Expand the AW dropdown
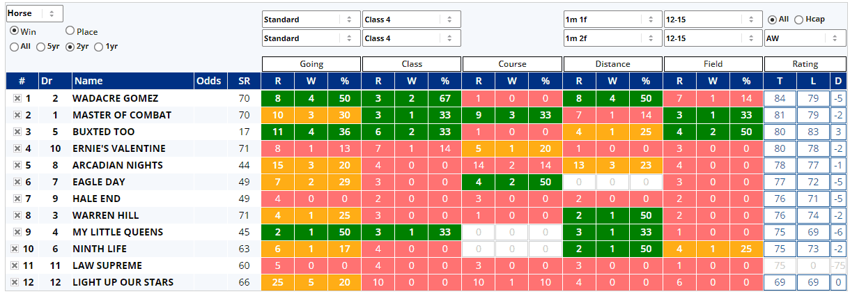The image size is (850, 294). (x=805, y=38)
